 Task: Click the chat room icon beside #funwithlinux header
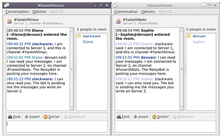10,21
